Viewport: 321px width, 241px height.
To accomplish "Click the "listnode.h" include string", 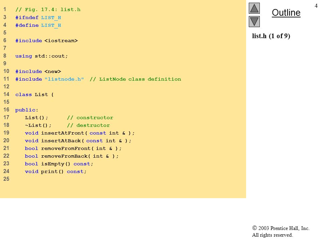I will pyautogui.click(x=64, y=79).
